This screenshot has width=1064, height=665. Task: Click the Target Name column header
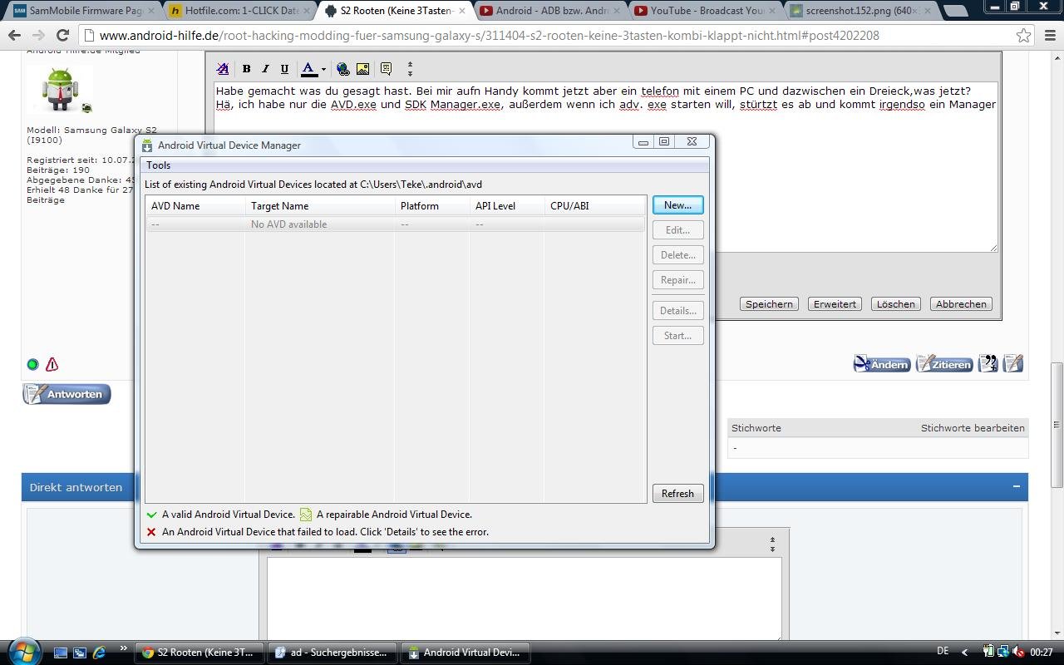[320, 206]
